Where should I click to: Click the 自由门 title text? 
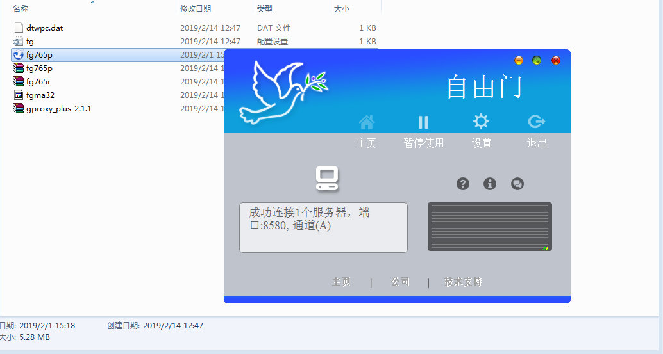484,87
